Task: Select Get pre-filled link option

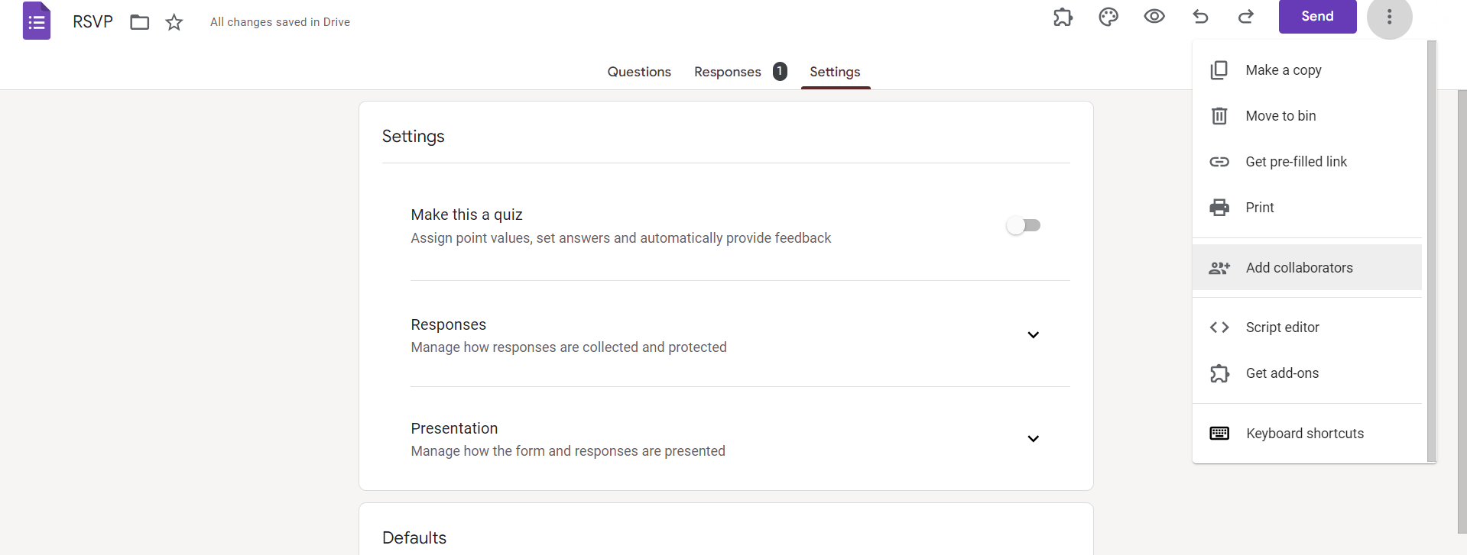Action: click(x=1307, y=162)
